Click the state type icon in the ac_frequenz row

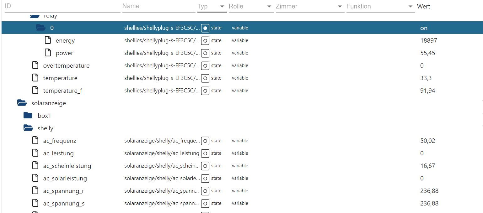point(205,141)
